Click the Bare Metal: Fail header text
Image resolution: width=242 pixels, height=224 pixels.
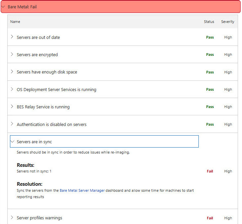(x=22, y=7)
